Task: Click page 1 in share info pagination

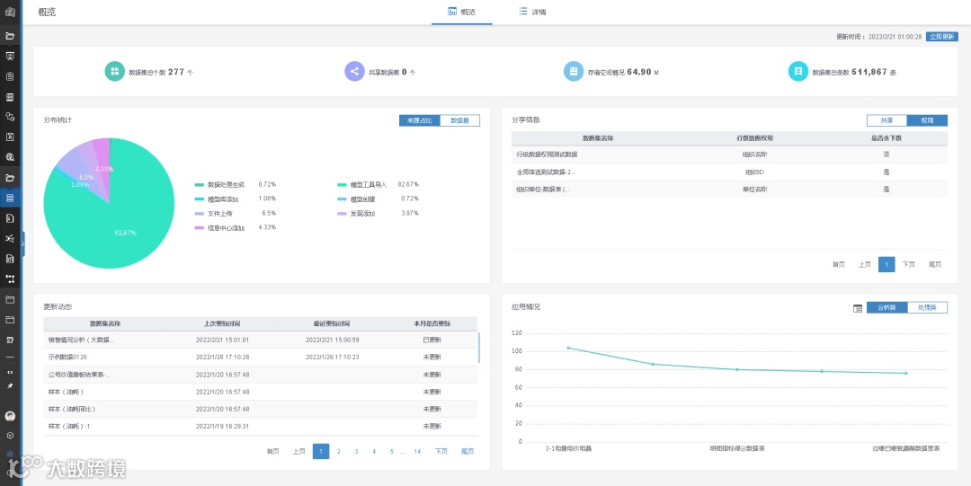Action: [x=886, y=264]
